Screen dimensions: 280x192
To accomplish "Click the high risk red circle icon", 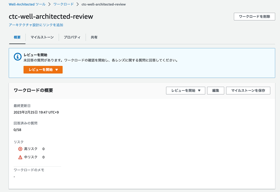I will 20,149.
